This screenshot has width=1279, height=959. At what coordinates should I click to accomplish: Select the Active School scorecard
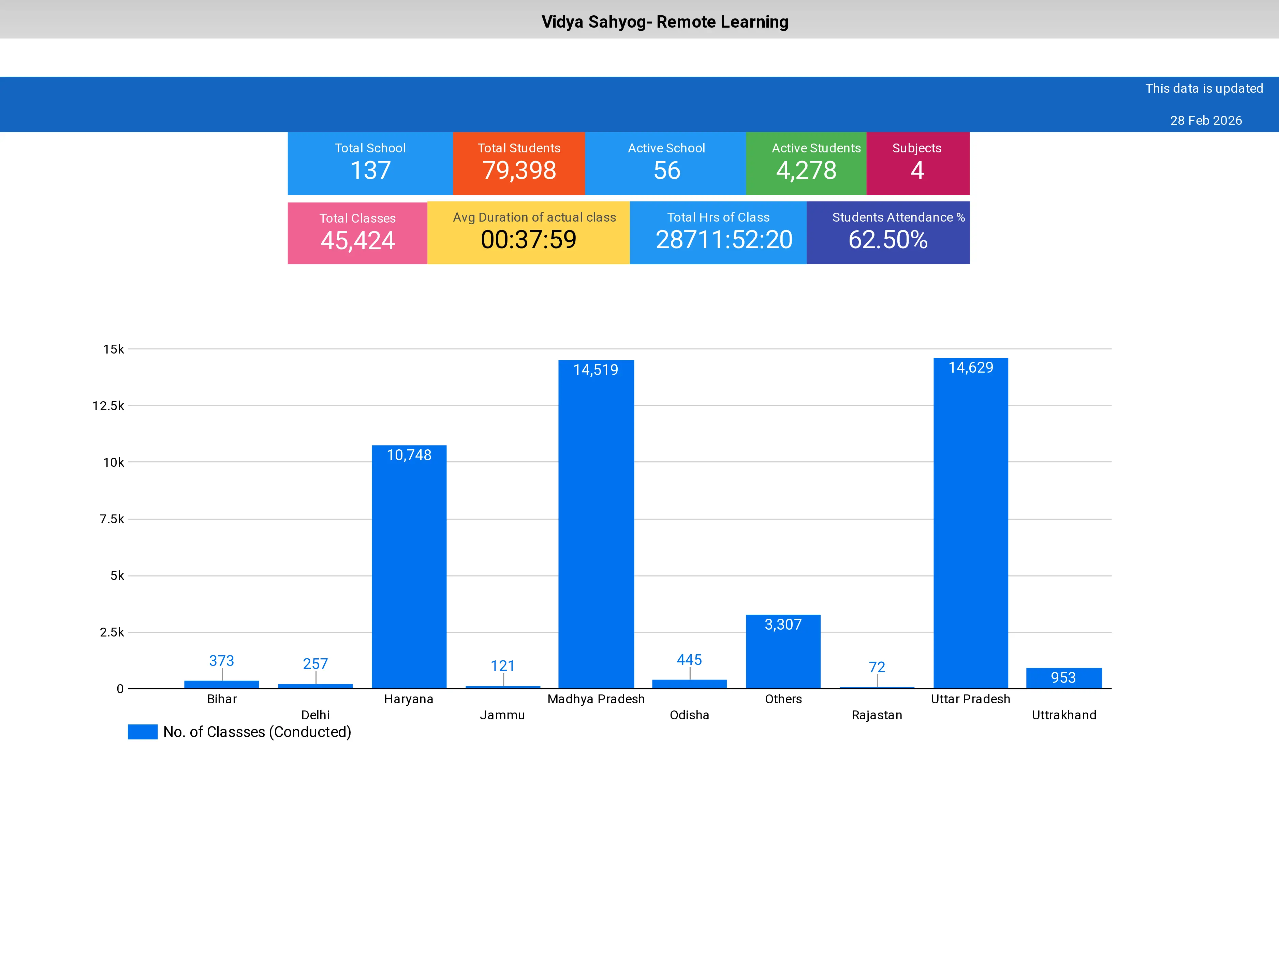click(665, 163)
